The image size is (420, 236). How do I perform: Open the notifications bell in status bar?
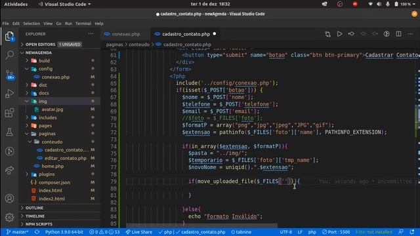pyautogui.click(x=412, y=232)
